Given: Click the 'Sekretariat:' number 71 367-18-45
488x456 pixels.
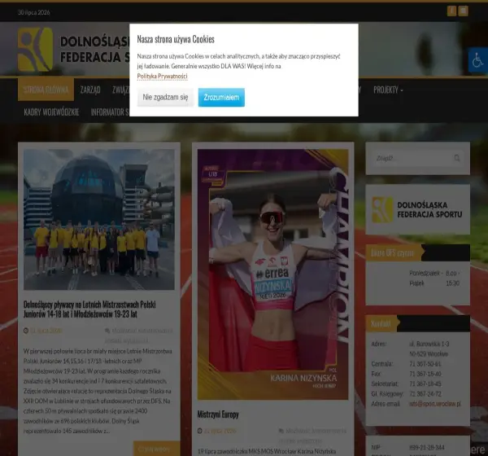Looking at the screenshot, I should click(x=425, y=384).
